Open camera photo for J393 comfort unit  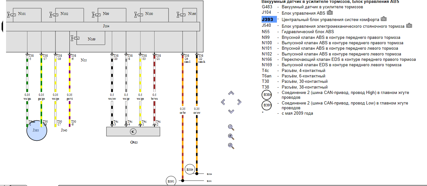coord(384,19)
